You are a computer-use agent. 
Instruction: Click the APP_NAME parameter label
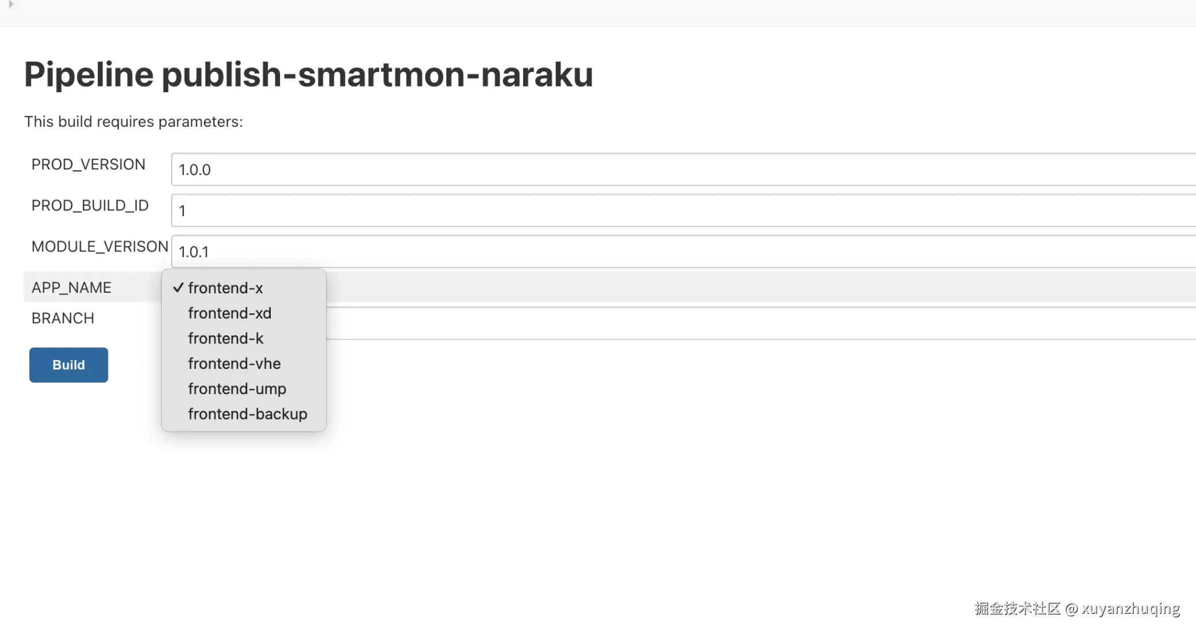71,288
